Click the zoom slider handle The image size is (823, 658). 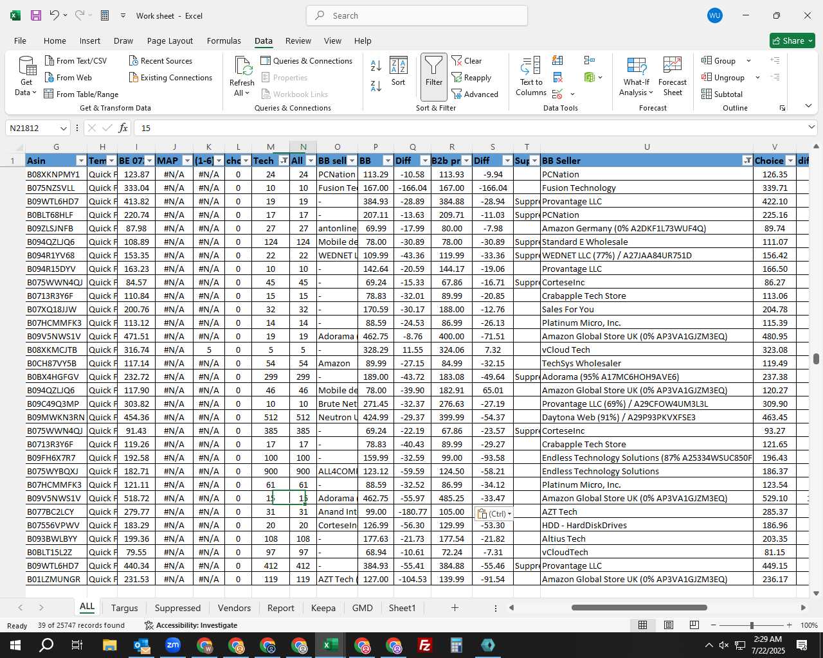(752, 625)
